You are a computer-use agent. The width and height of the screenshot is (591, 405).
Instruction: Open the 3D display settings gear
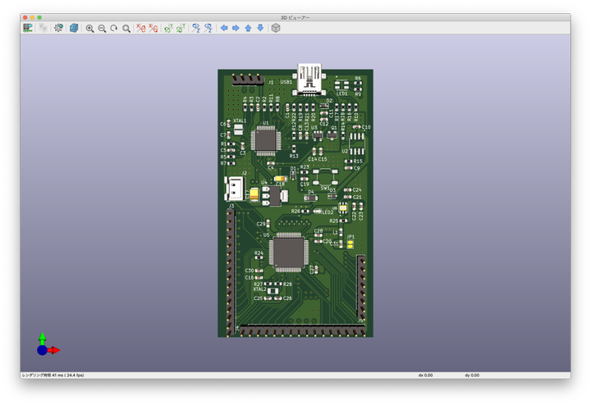coord(58,28)
